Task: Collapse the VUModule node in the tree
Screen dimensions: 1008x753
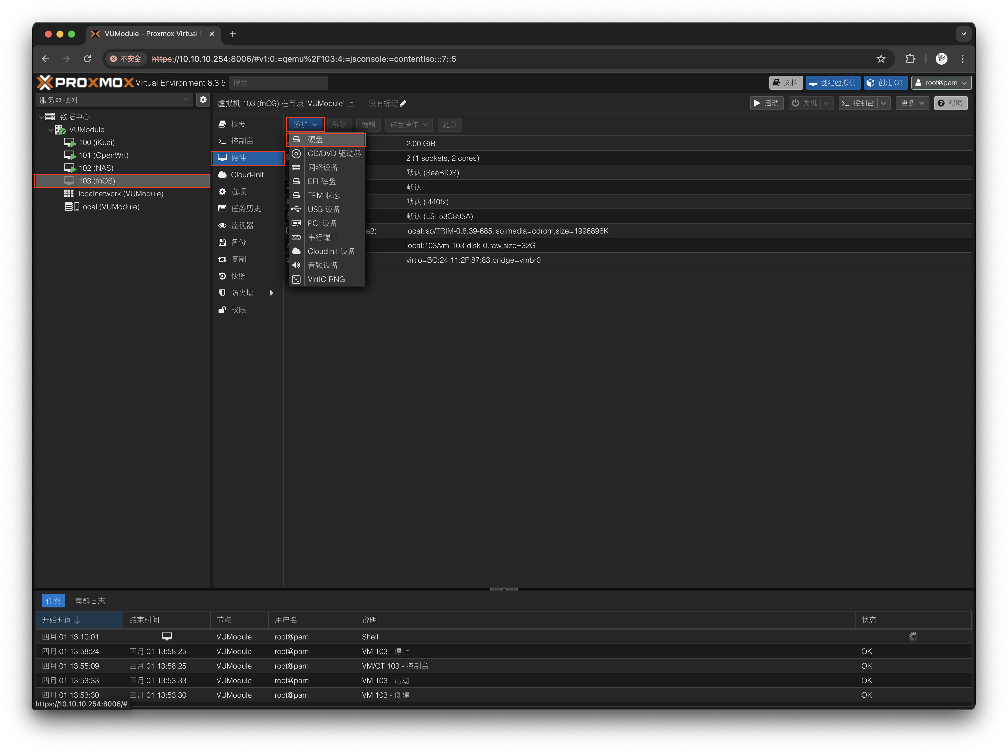Action: [x=51, y=130]
